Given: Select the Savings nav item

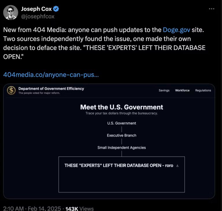Looking at the screenshot, I should [164, 90].
